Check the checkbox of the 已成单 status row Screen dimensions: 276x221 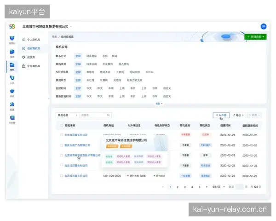(x=62, y=135)
